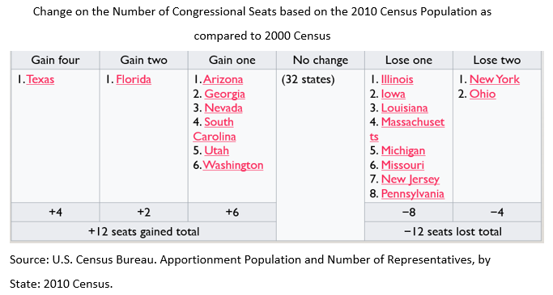Open the Florida state link
The image size is (553, 295).
pyautogui.click(x=134, y=79)
